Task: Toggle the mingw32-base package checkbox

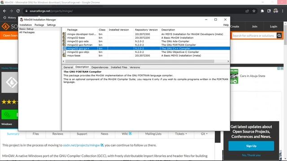Action: point(64,38)
